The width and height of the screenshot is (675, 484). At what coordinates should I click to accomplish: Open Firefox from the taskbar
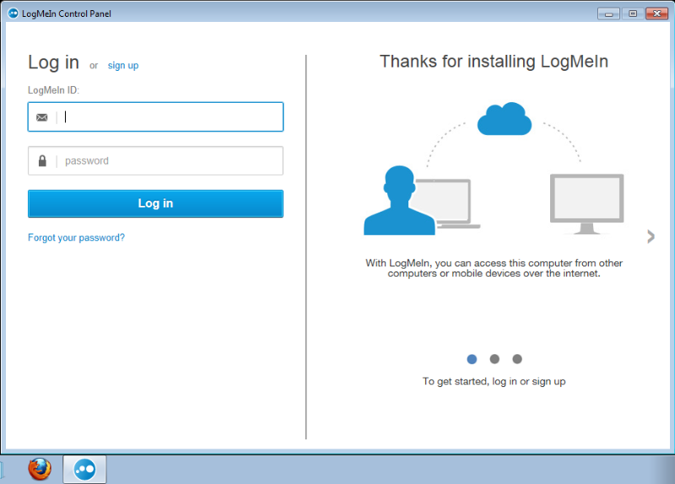coord(39,469)
